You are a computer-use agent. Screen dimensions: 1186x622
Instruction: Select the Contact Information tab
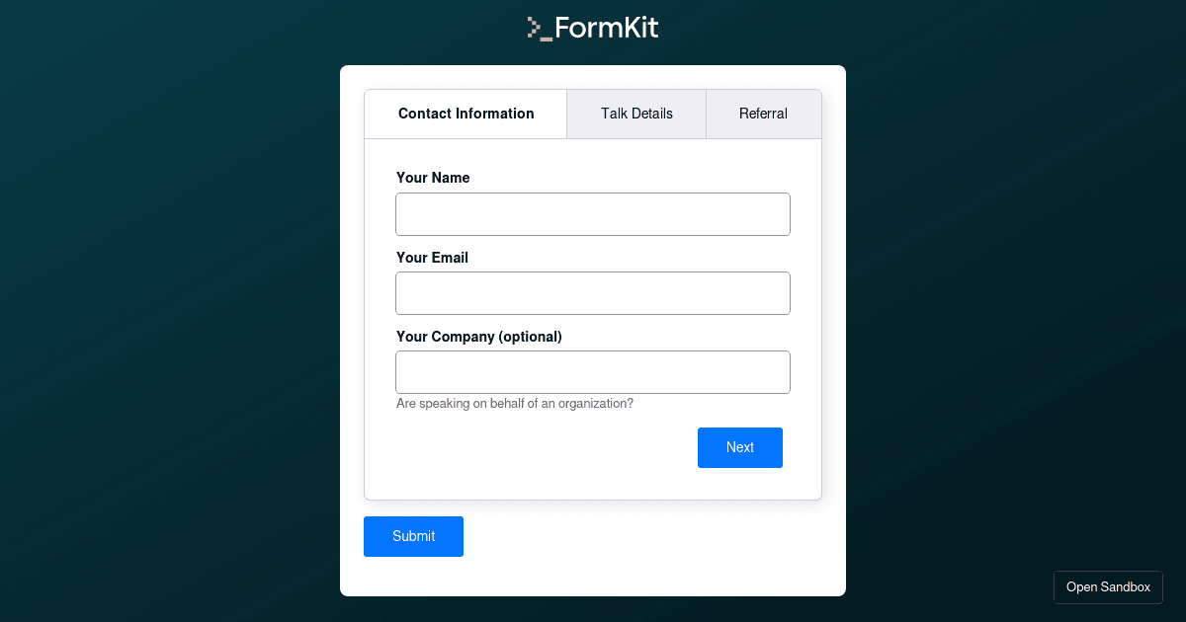466,114
